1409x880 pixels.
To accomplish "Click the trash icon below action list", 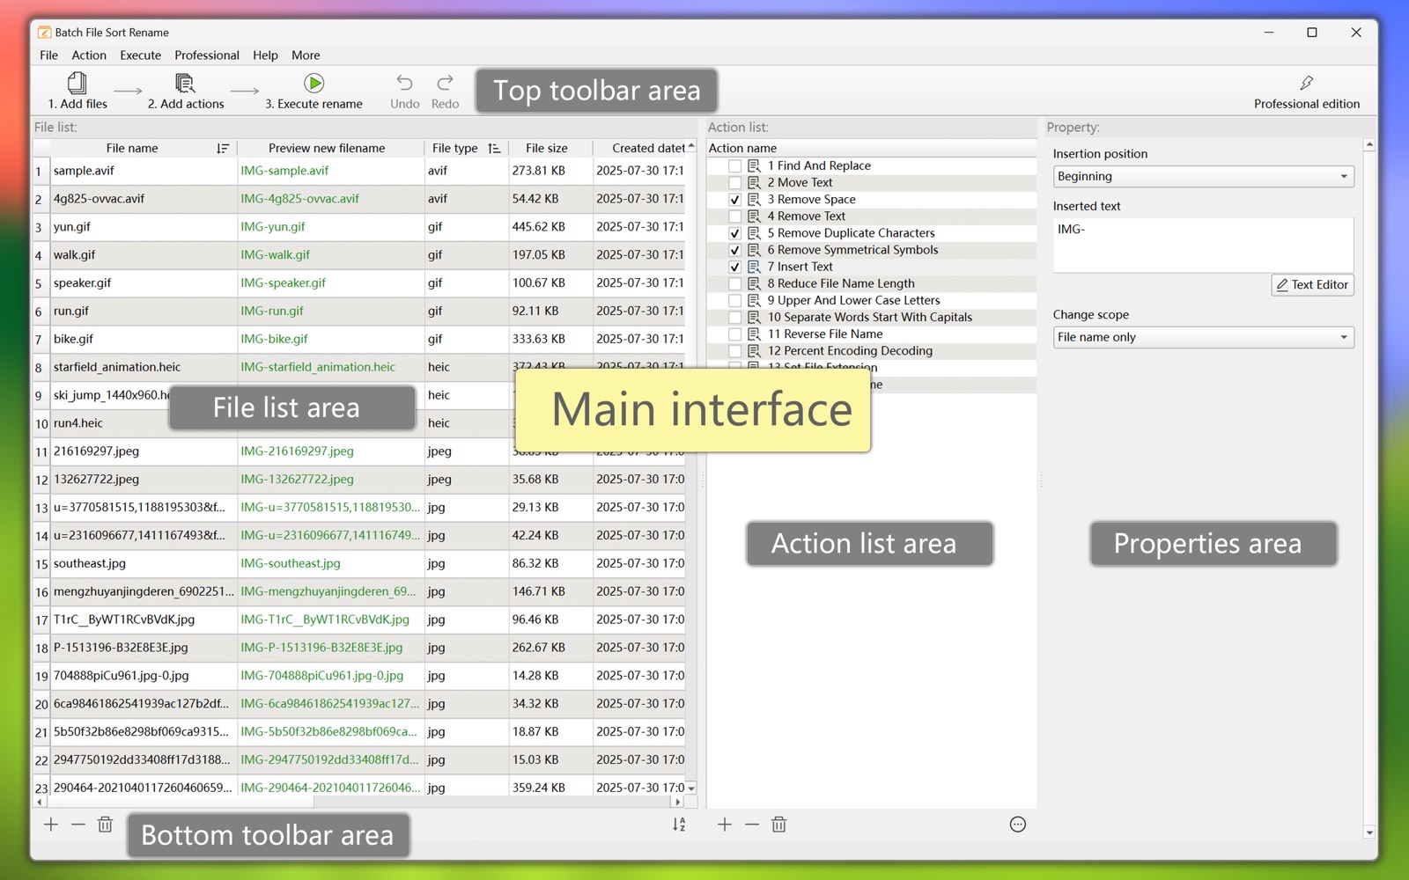I will [x=778, y=825].
